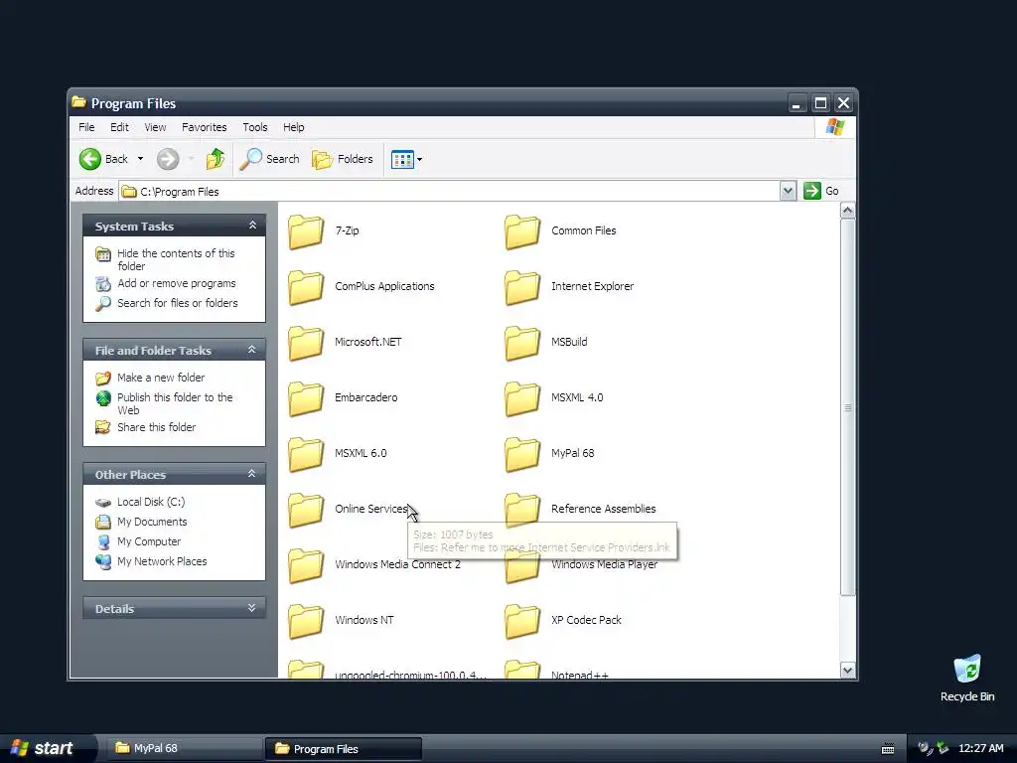Collapse the File and Folder Tasks panel
Screen dimensions: 1017x763
click(251, 350)
